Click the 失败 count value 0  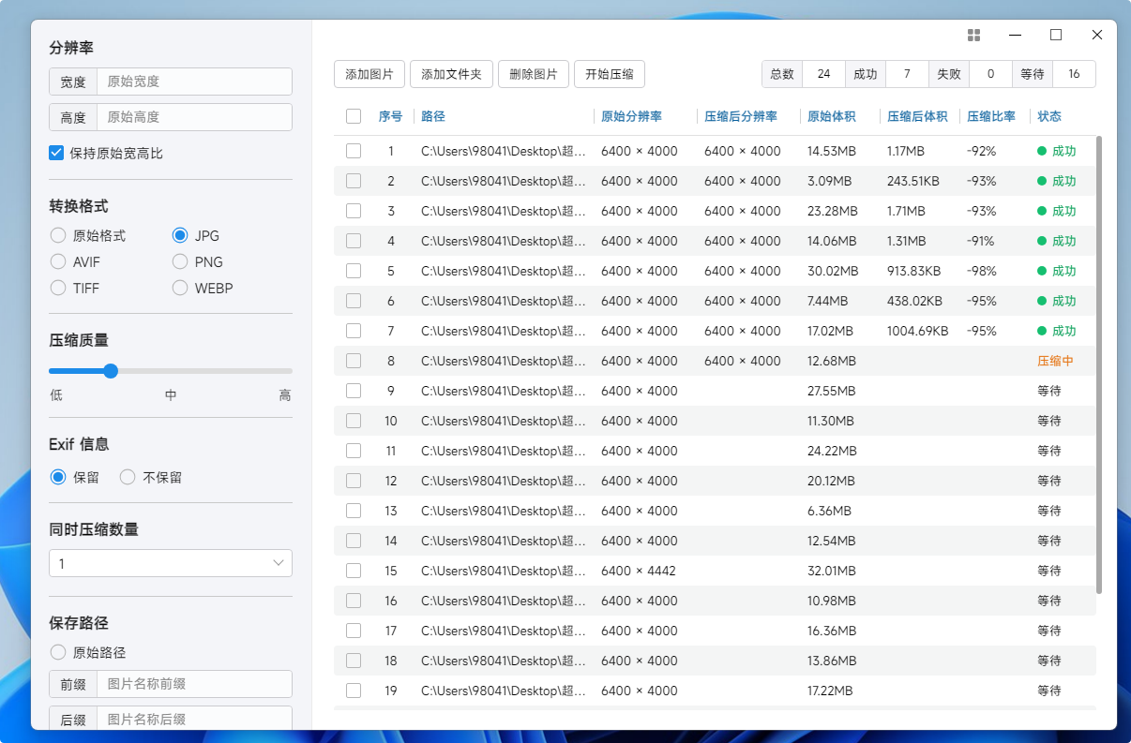click(x=990, y=74)
